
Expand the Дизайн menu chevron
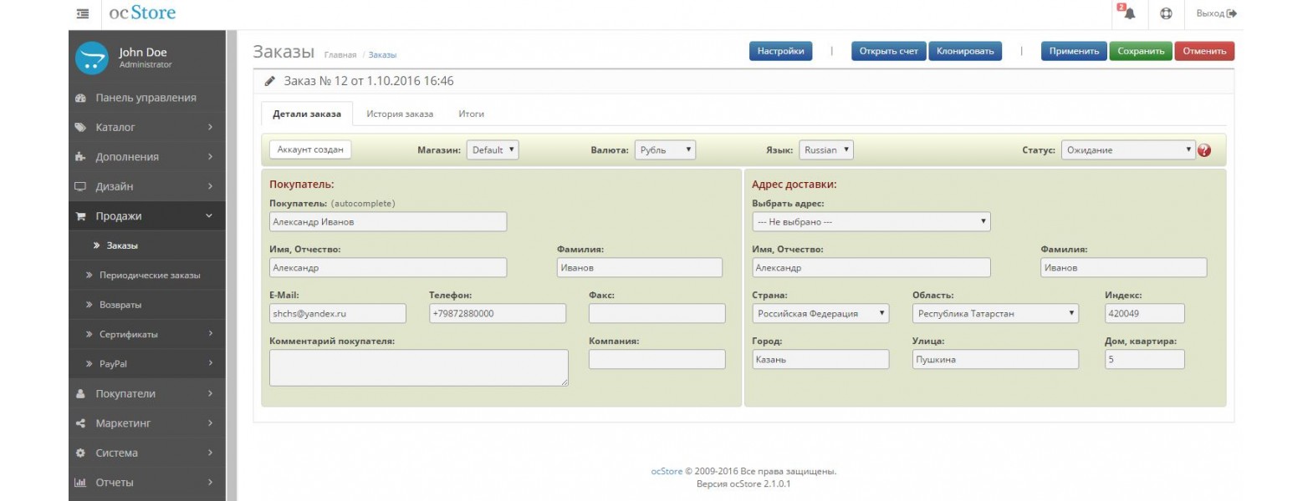(x=210, y=186)
